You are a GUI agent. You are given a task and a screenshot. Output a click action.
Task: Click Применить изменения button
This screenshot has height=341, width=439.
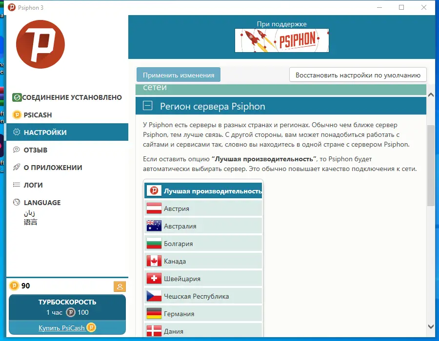click(x=179, y=75)
